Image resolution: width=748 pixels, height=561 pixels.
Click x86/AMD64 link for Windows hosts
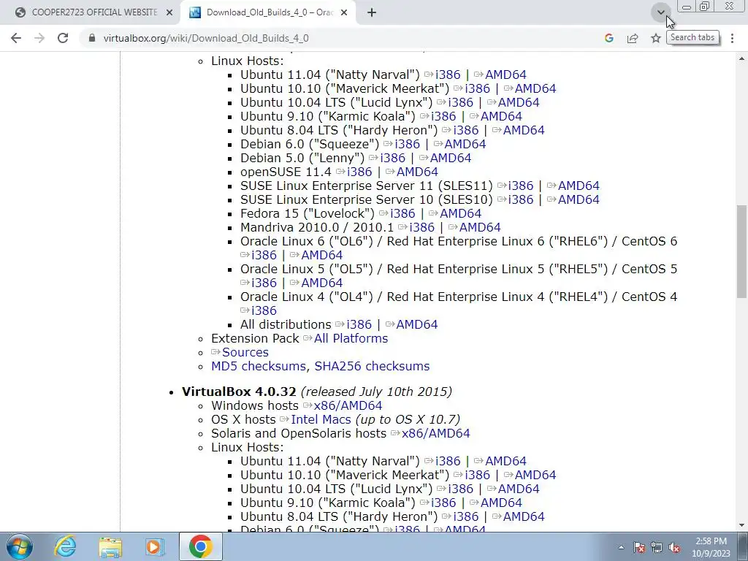click(348, 405)
